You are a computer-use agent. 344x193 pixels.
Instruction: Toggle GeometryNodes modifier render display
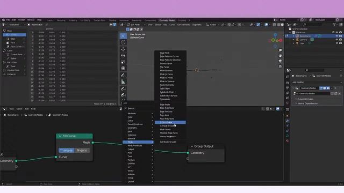click(328, 88)
